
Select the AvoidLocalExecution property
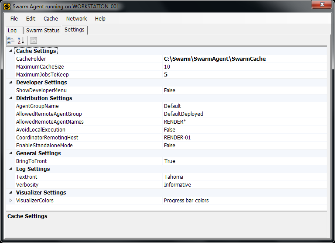point(41,130)
